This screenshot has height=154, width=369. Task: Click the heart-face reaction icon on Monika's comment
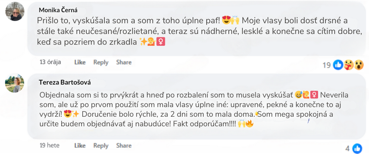(x=348, y=65)
